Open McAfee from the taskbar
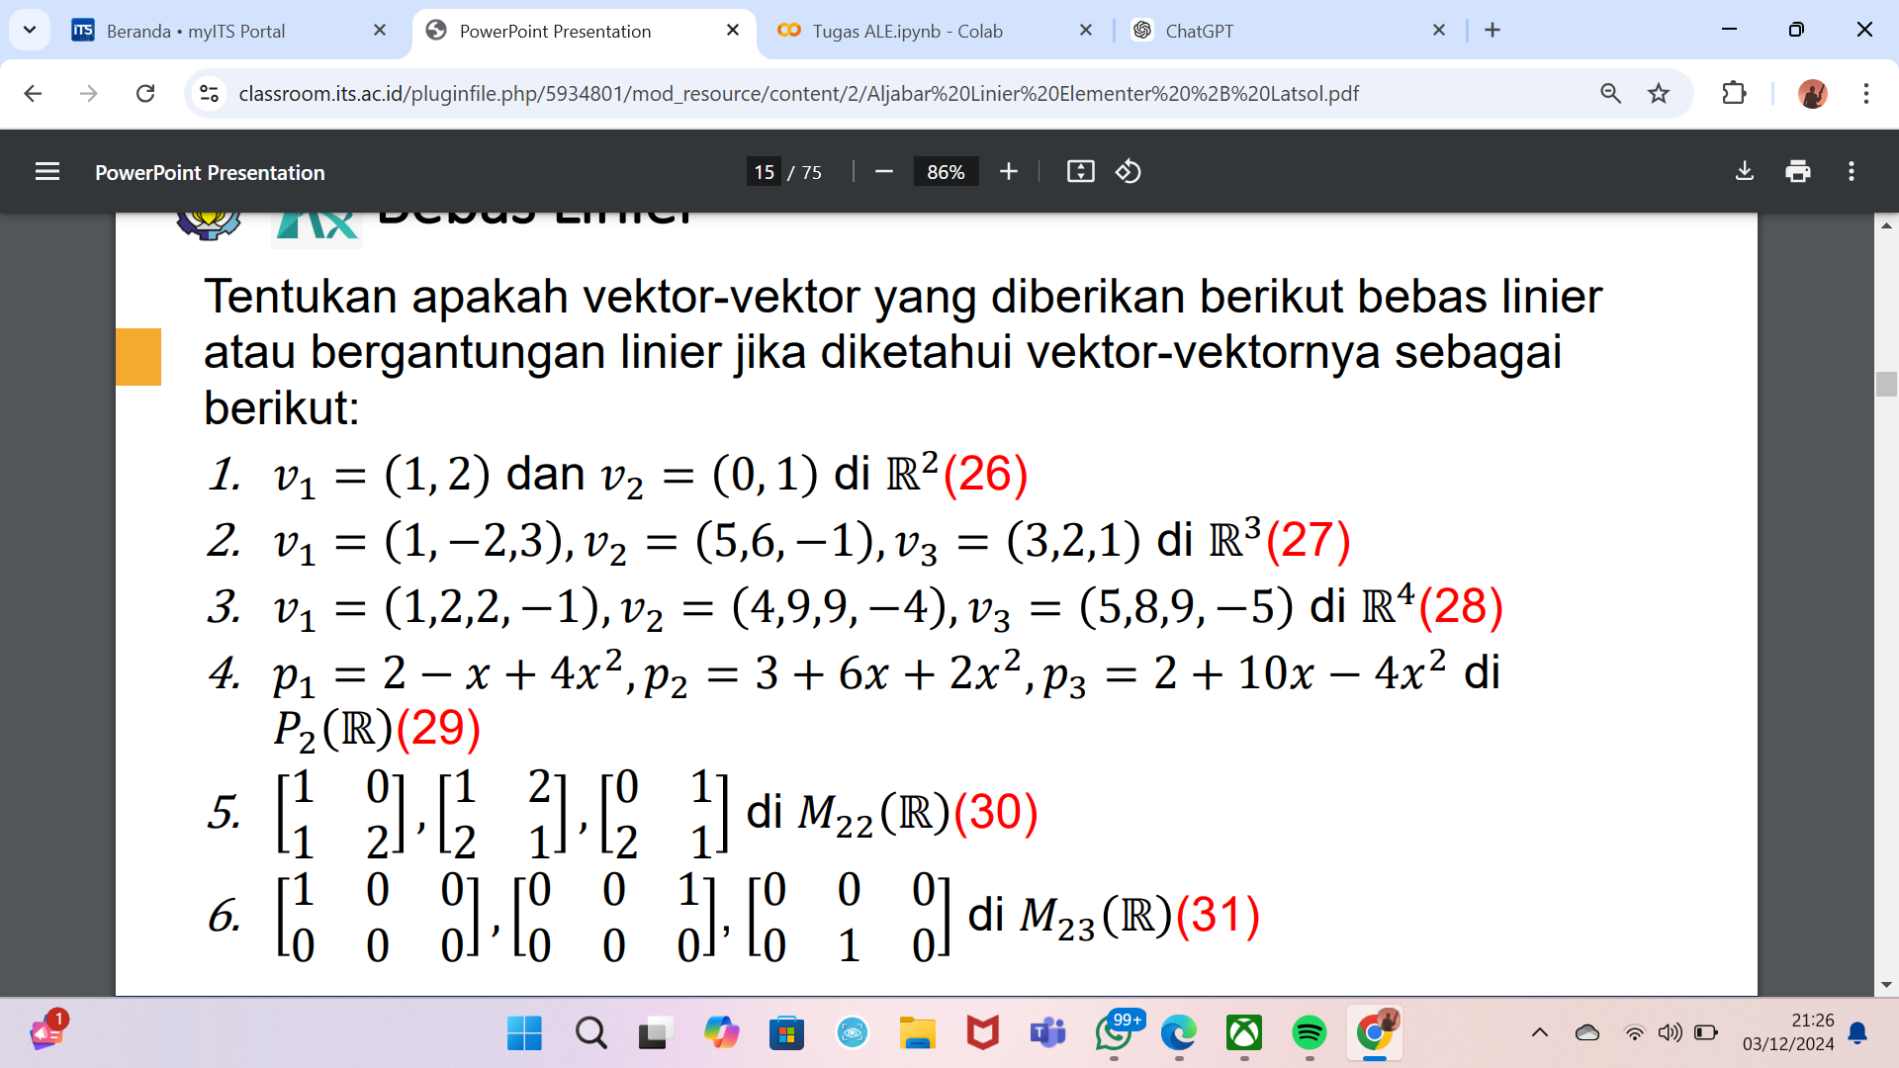This screenshot has height=1068, width=1899. pyautogui.click(x=982, y=1033)
